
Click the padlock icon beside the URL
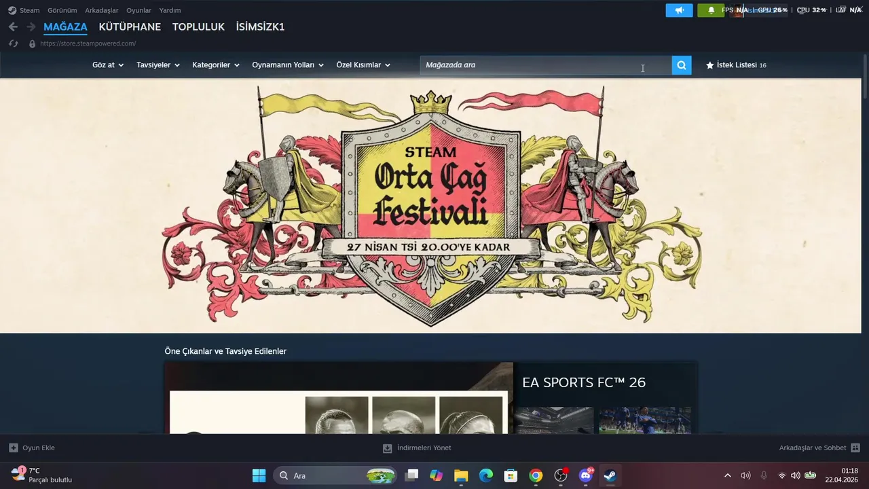32,43
